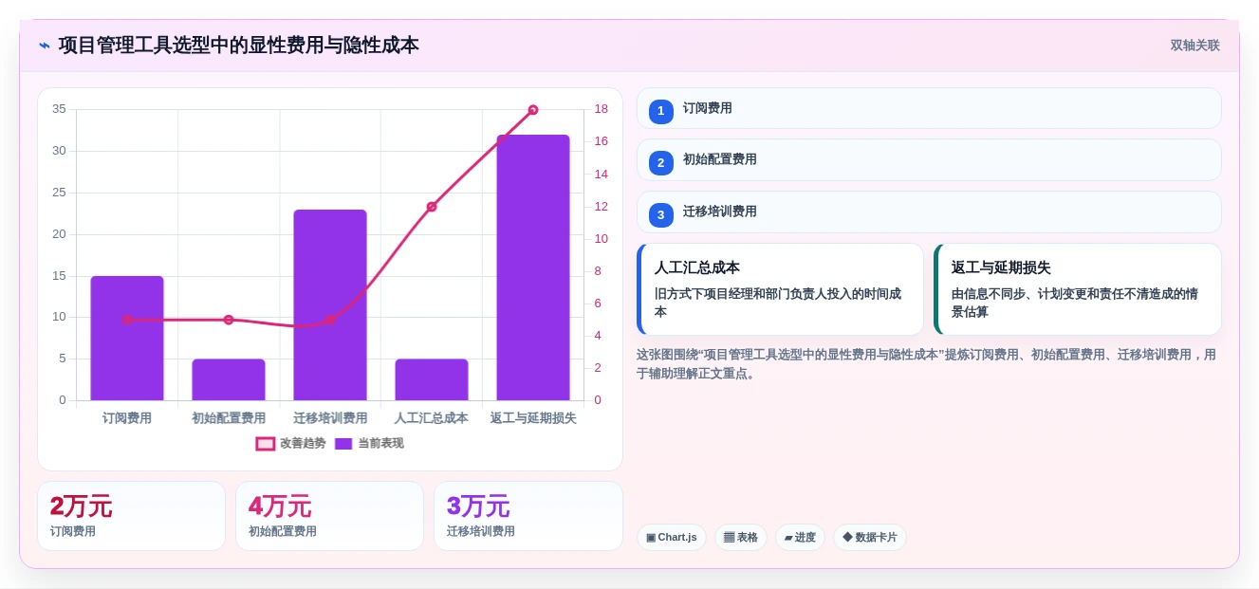The image size is (1259, 589).
Task: Select the 4万元 初始配置费用 stat card
Action: click(329, 516)
